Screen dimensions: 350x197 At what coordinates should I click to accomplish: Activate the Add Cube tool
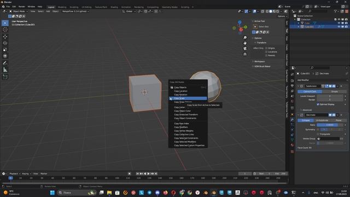[5, 77]
